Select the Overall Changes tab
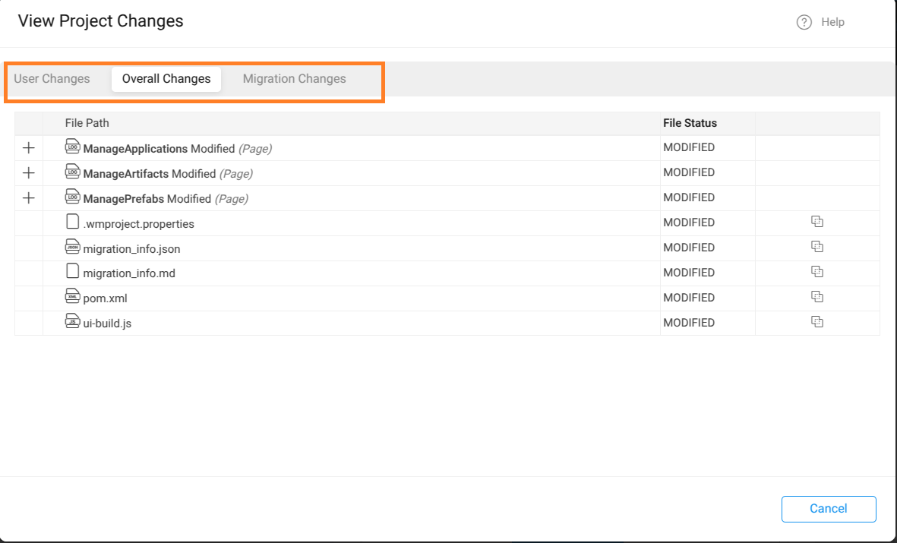Screen dimensions: 897x543 click(x=166, y=79)
